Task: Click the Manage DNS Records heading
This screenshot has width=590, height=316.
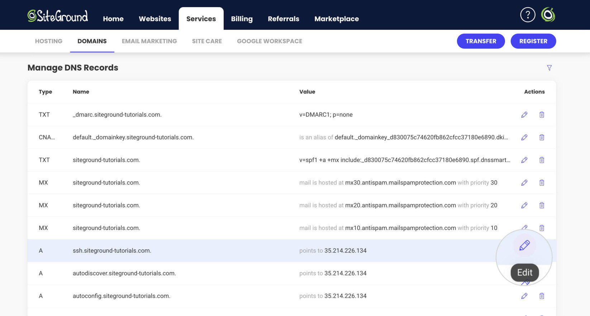Action: coord(73,68)
